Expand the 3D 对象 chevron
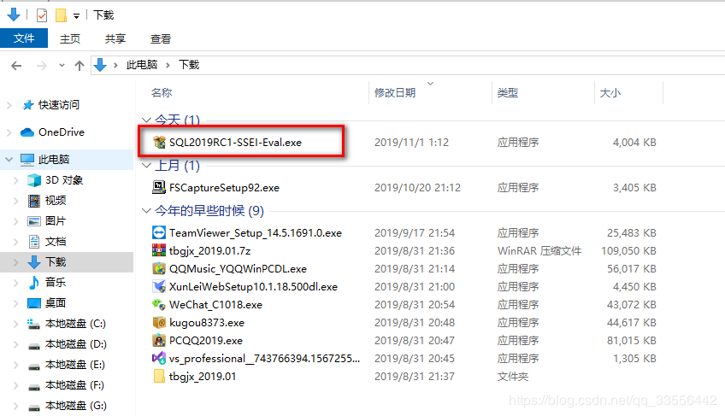The width and height of the screenshot is (725, 416). 15,180
